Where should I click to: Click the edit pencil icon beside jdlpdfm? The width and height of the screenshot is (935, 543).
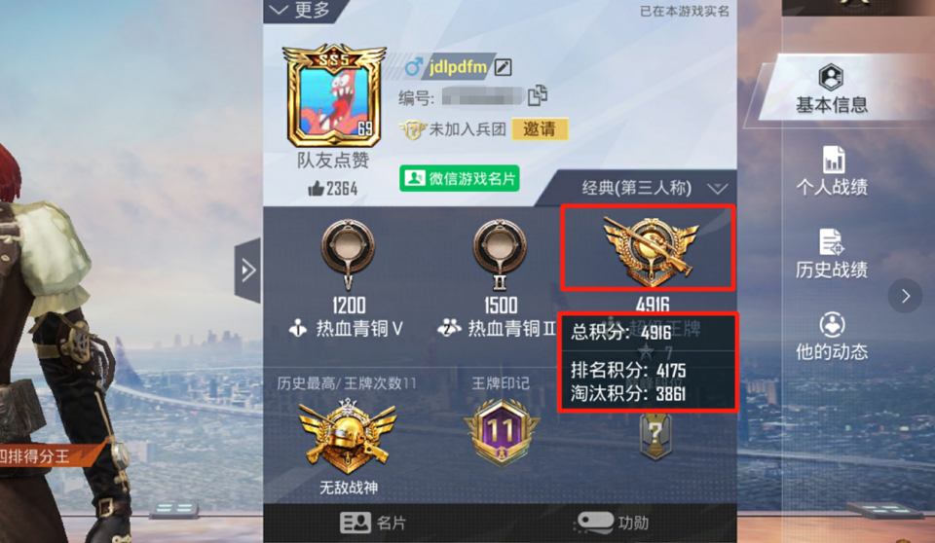point(503,67)
